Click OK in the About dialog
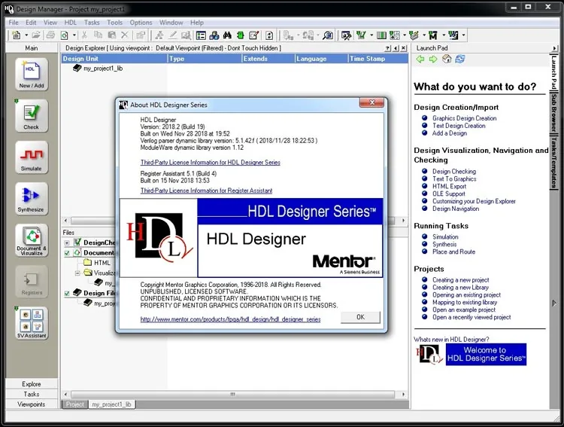Image resolution: width=564 pixels, height=427 pixels. click(360, 317)
